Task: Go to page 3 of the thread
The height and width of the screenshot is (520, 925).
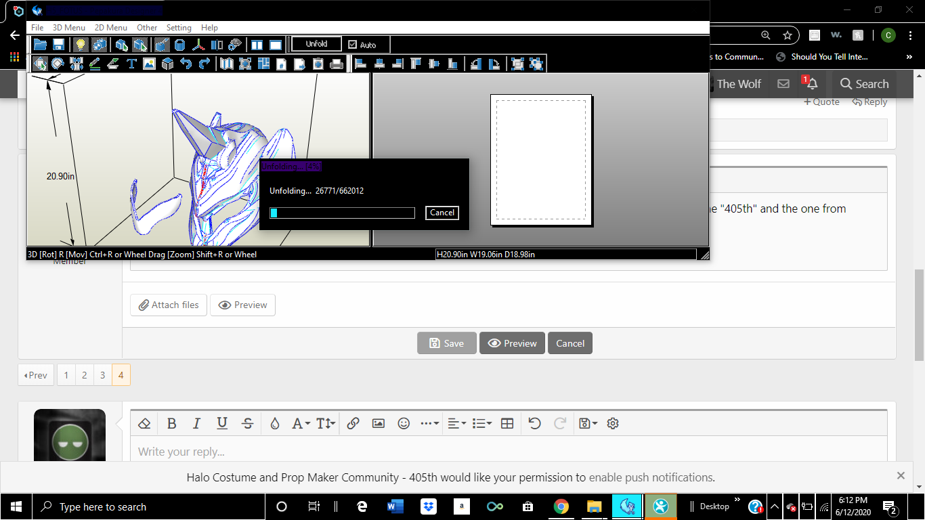Action: coord(103,374)
